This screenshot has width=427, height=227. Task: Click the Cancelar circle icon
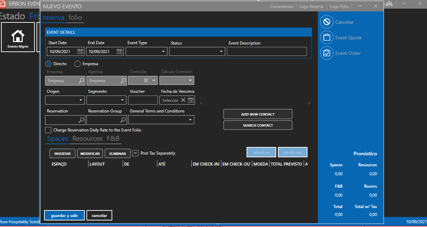326,22
